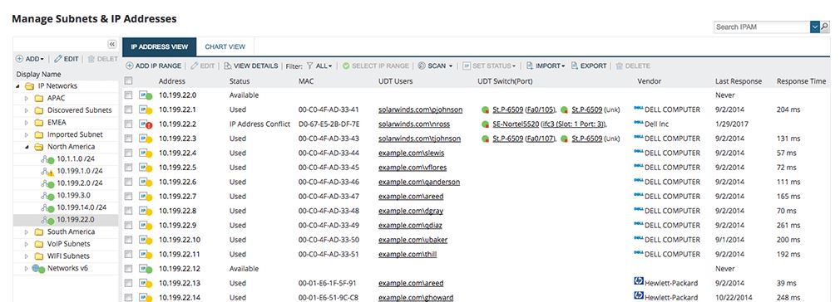Open the Add dropdown in sidebar

[30, 59]
